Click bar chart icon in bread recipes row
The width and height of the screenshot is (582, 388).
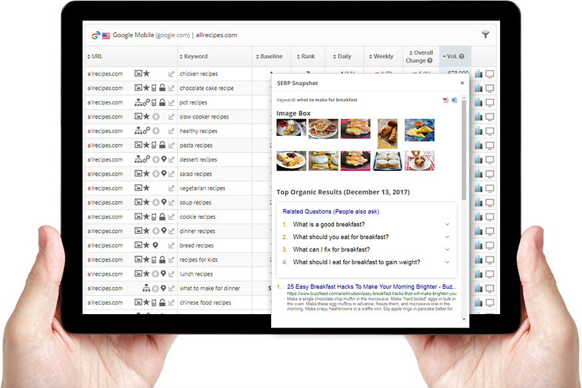coord(478,246)
